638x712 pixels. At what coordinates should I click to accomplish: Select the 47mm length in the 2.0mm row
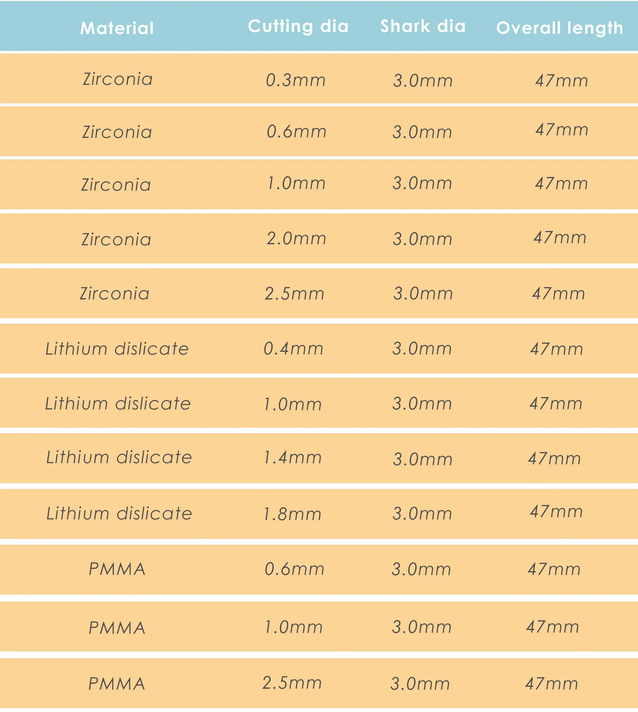(x=560, y=238)
